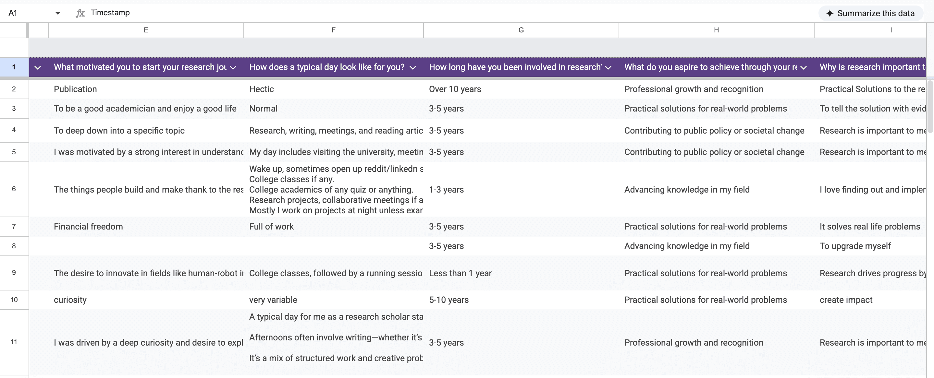Screen dimensions: 934x378
Task: Click 'Wake up, sometimes open up reddit' cell
Action: (333, 189)
